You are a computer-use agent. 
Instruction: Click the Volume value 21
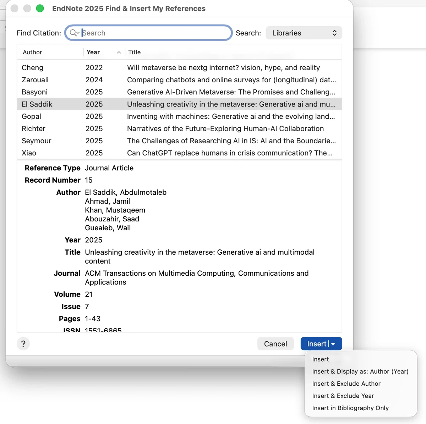point(89,294)
